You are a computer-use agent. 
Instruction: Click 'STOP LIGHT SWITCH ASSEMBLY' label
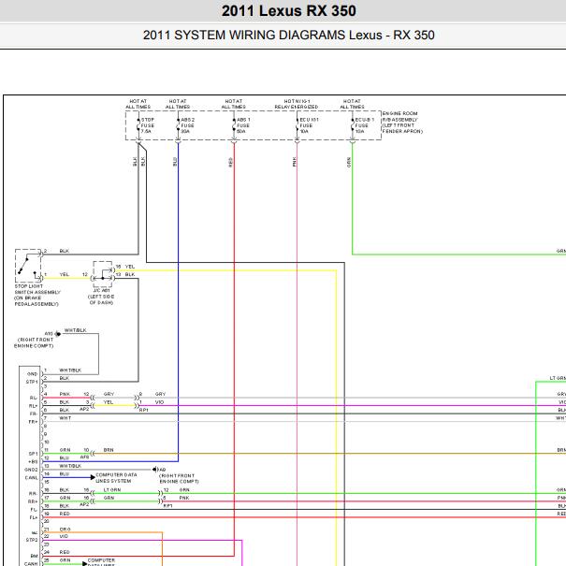(37, 295)
